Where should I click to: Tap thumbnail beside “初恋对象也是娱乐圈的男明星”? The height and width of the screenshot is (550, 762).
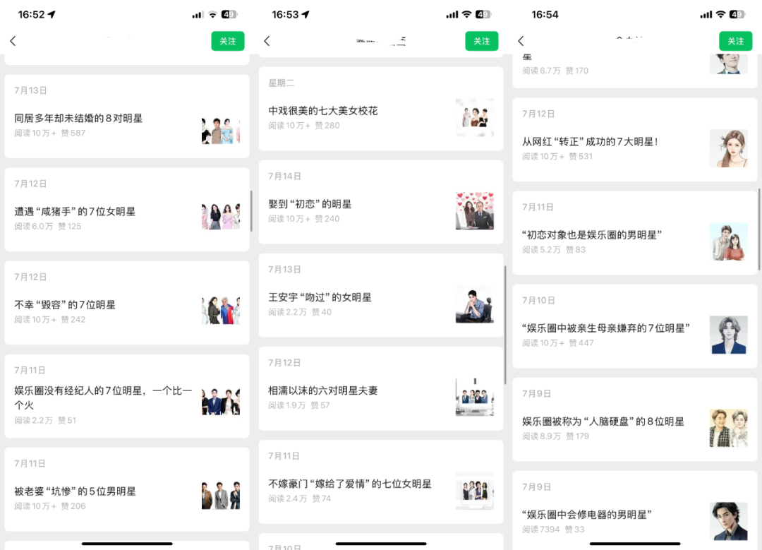click(x=728, y=241)
